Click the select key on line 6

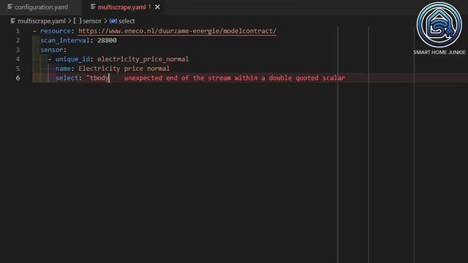(67, 78)
